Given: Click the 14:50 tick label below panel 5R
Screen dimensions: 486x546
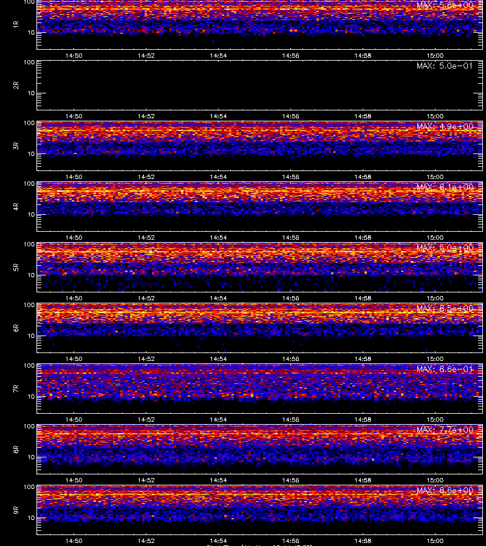Looking at the screenshot, I should 74,298.
